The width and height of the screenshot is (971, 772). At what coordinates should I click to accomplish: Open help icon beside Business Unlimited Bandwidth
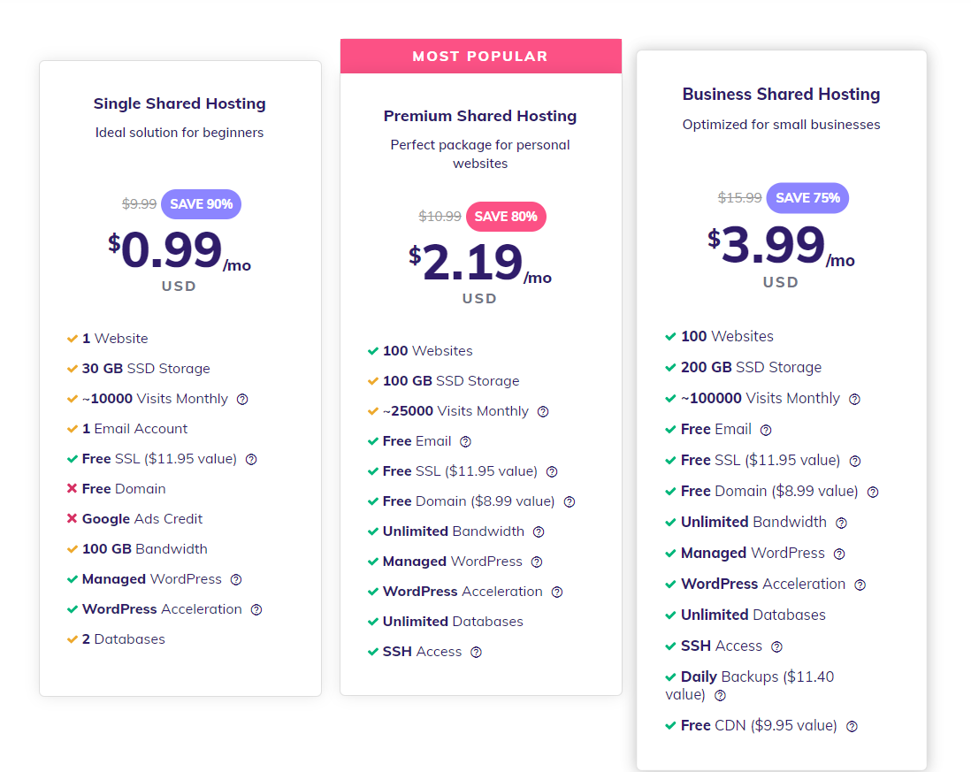[x=841, y=524]
